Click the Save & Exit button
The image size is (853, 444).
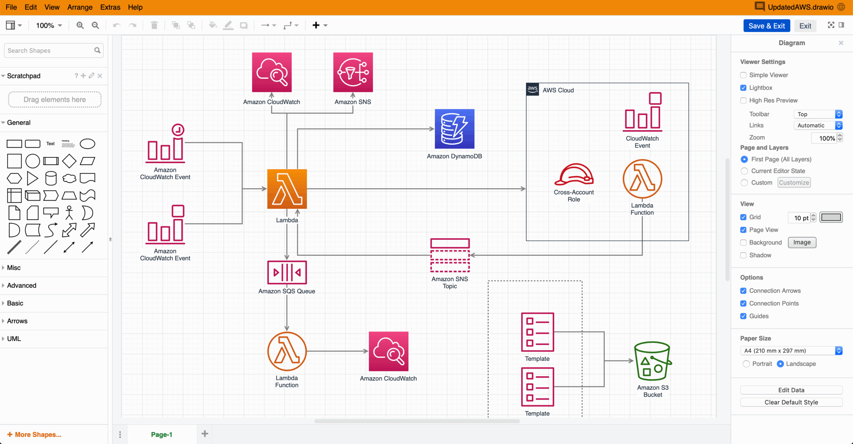click(x=767, y=26)
